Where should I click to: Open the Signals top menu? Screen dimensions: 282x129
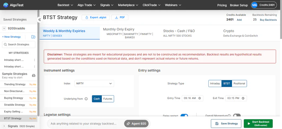coord(107,5)
